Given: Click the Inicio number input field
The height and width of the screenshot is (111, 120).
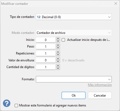Looking at the screenshot, I should click(46, 40).
